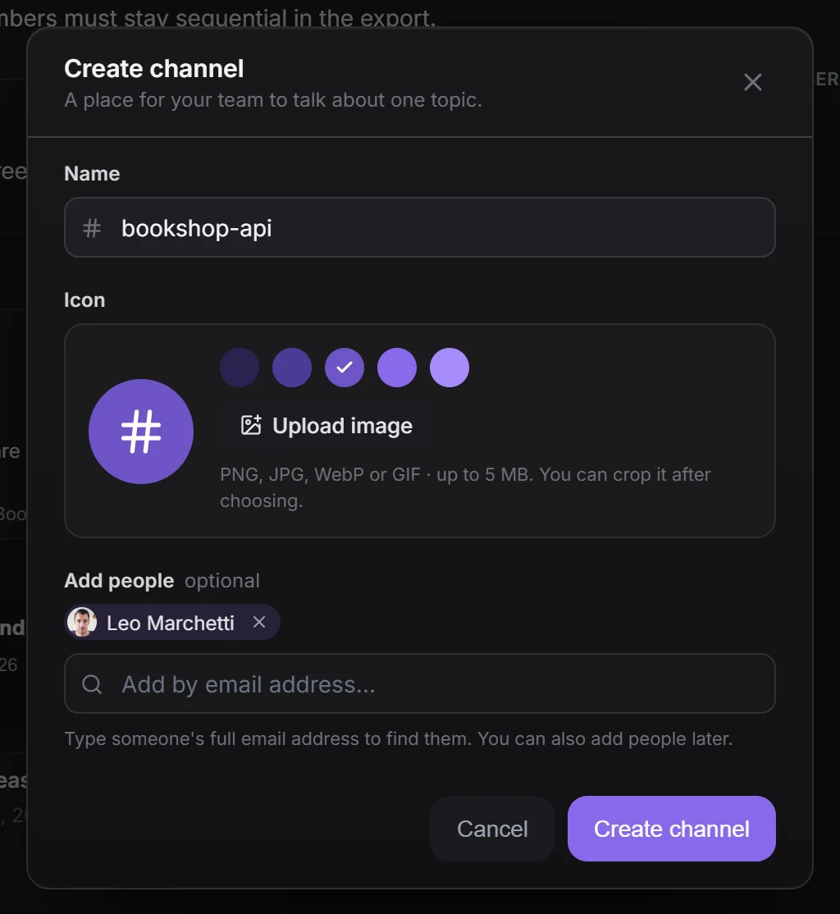
Task: Click the Create channel button
Action: tap(672, 829)
